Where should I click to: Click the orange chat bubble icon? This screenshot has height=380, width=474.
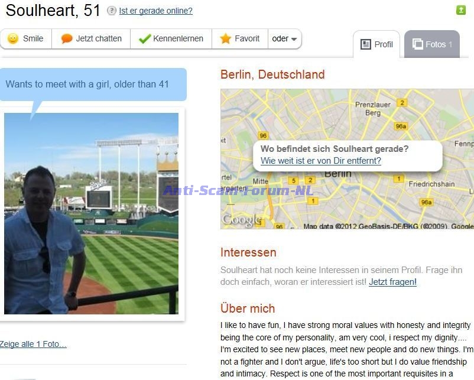(x=67, y=38)
